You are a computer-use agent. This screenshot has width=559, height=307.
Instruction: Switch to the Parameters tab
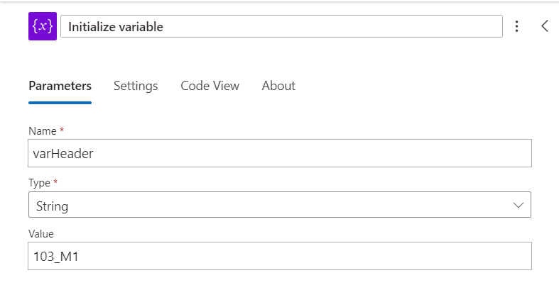pos(60,86)
